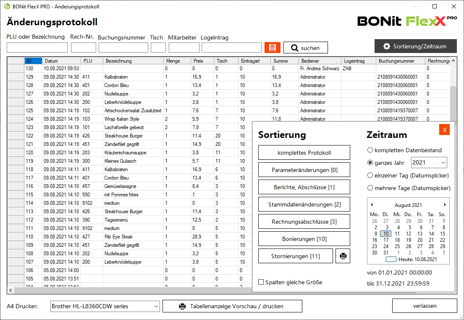Filter by Parameteränderungen [0]
The image size is (464, 320).
click(304, 170)
